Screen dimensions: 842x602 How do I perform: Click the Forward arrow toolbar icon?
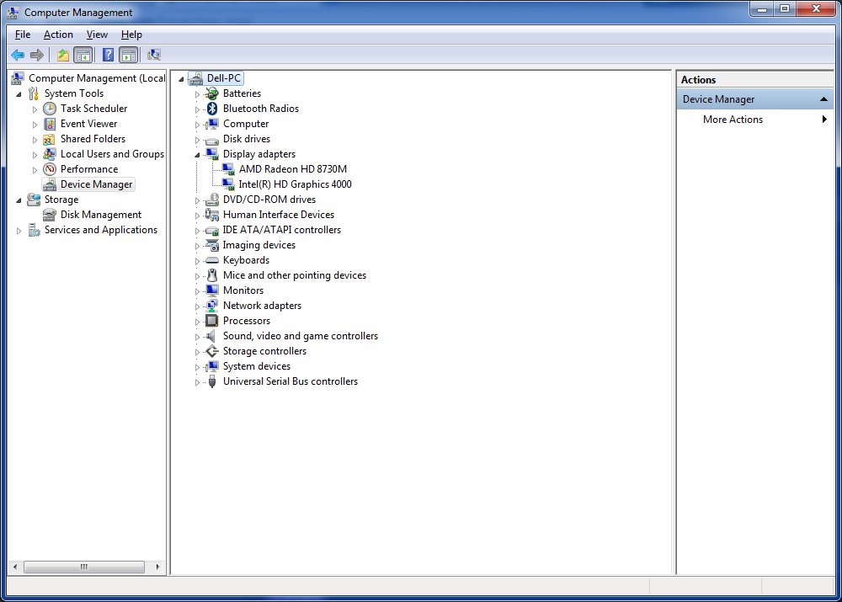37,55
